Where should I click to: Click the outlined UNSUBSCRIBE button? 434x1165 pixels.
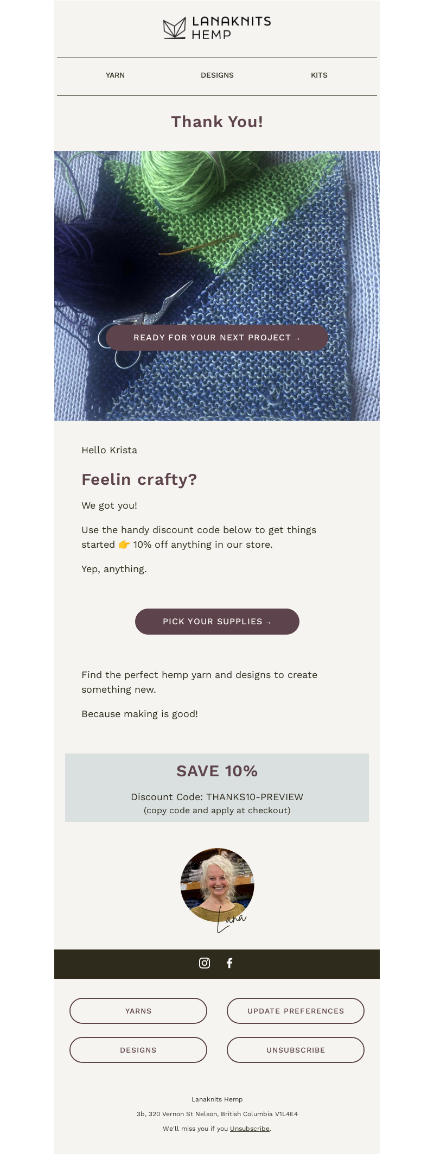tap(296, 1050)
